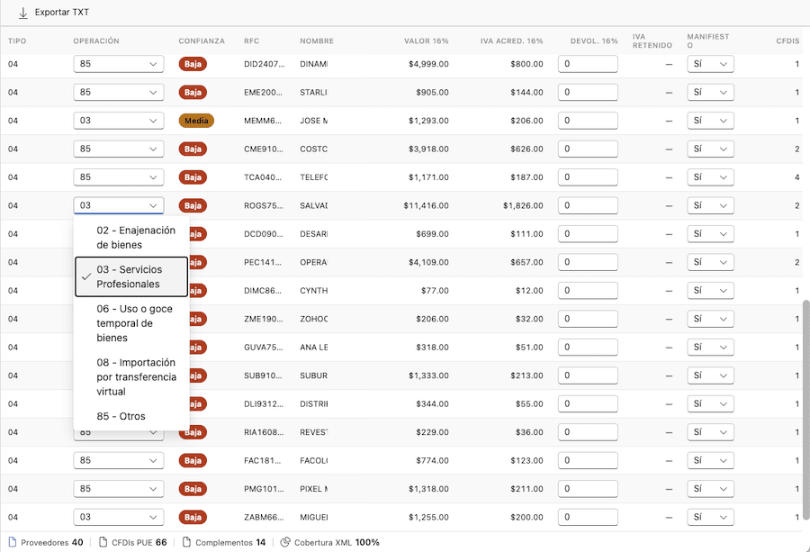This screenshot has width=810, height=552.
Task: Click the NOMBRE column header
Action: 317,41
